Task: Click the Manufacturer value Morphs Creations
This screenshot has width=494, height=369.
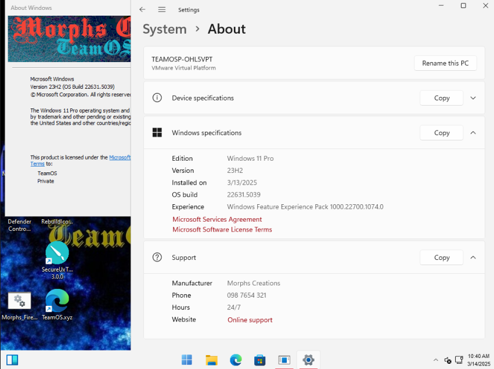Action: click(x=254, y=283)
